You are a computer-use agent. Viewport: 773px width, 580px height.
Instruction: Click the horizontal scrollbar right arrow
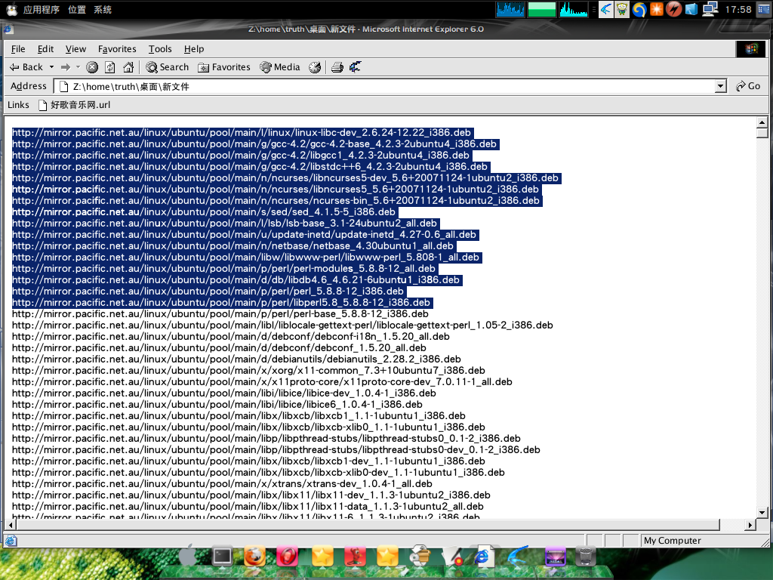(750, 525)
